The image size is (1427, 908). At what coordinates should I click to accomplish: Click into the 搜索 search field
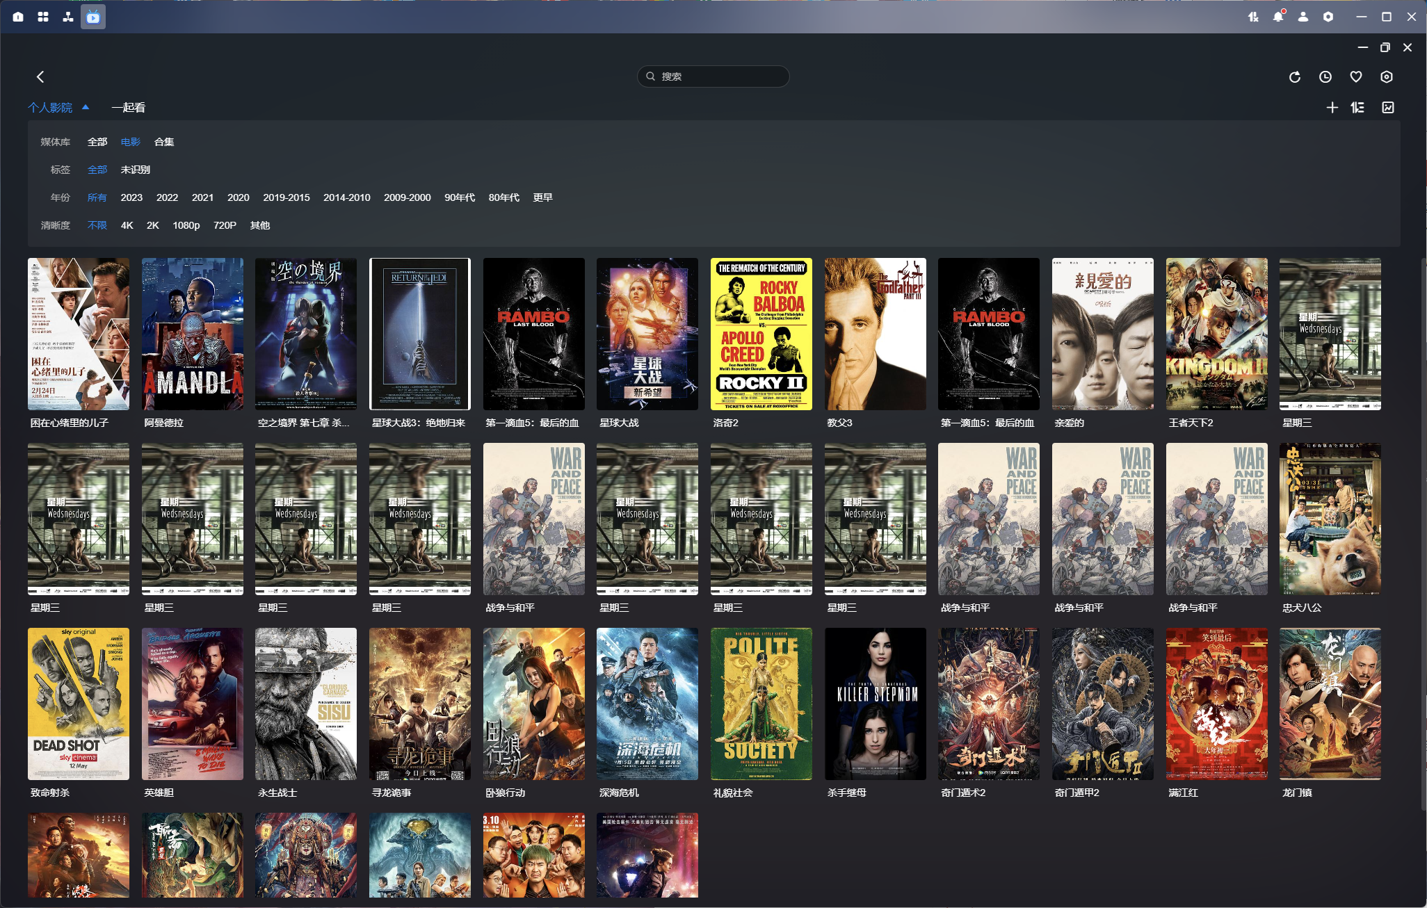713,76
